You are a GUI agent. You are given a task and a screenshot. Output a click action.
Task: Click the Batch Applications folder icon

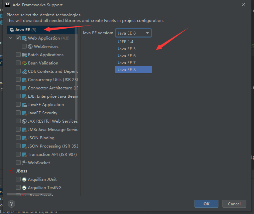tap(24, 55)
